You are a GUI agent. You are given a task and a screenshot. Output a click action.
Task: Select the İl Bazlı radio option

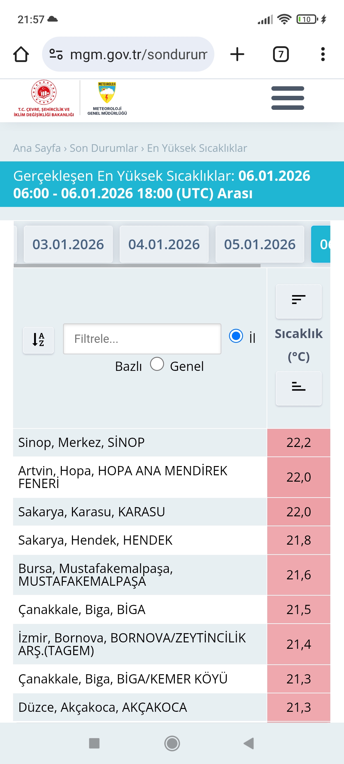pos(236,336)
